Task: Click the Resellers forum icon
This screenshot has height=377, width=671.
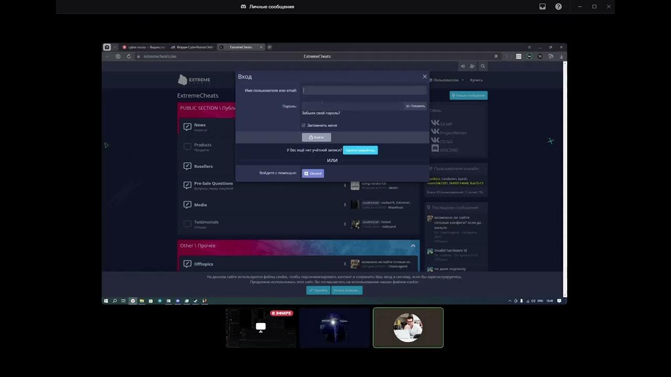Action: pyautogui.click(x=187, y=166)
